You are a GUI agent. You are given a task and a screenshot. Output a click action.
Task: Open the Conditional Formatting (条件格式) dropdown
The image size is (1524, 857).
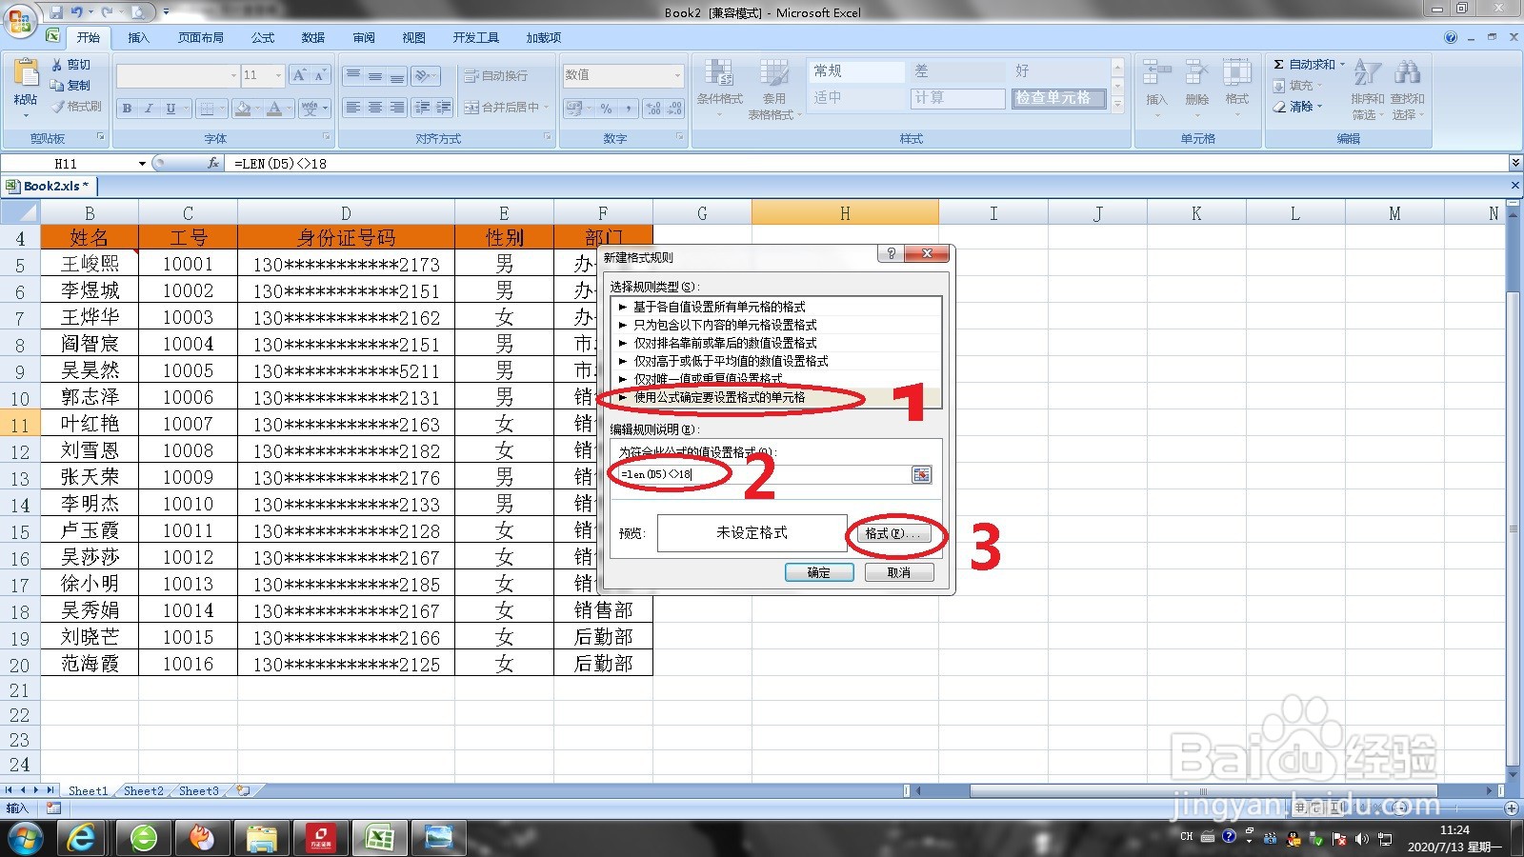pos(720,90)
